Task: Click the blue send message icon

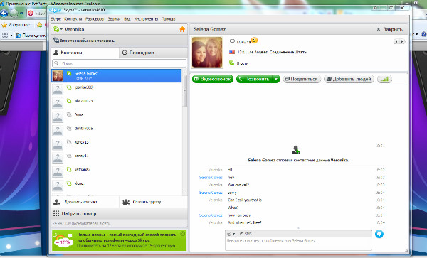Action: pos(379,234)
